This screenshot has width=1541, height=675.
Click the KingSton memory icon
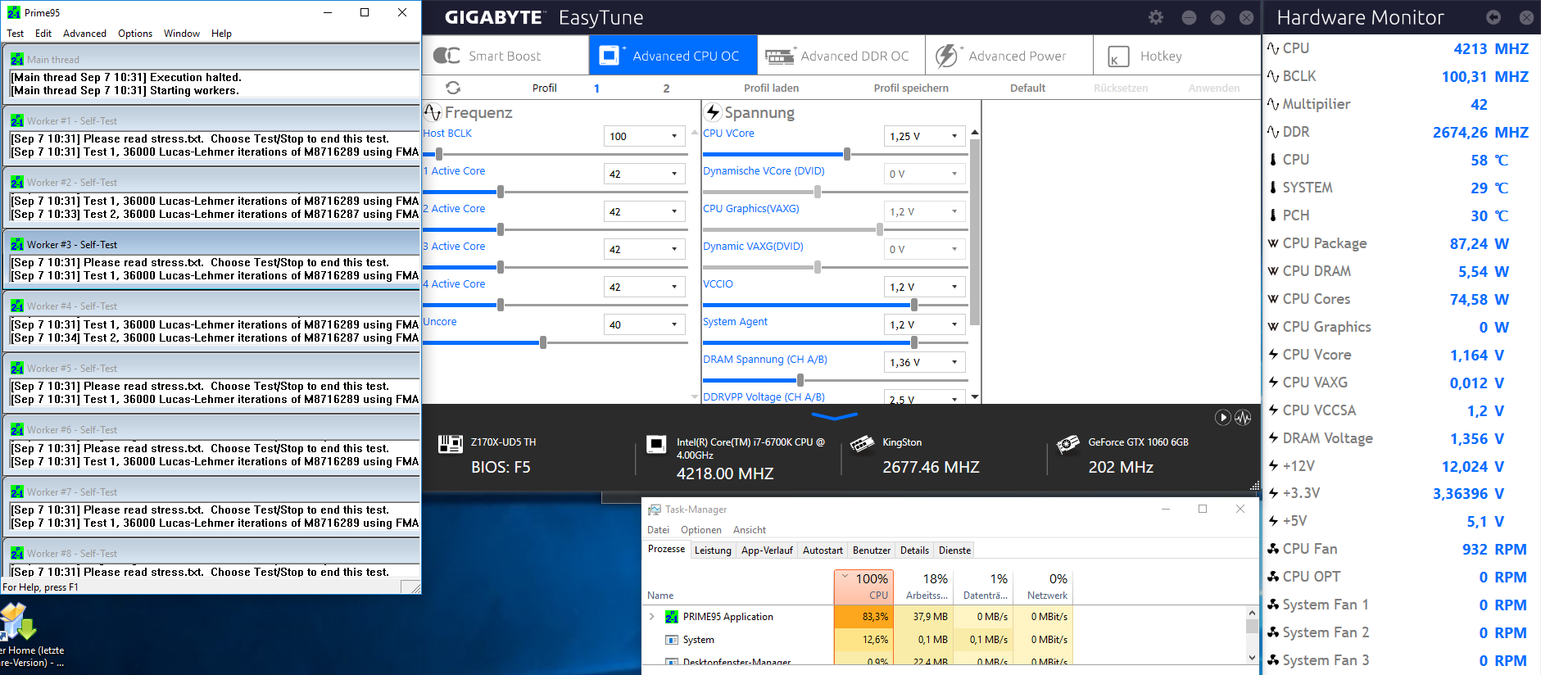point(862,444)
